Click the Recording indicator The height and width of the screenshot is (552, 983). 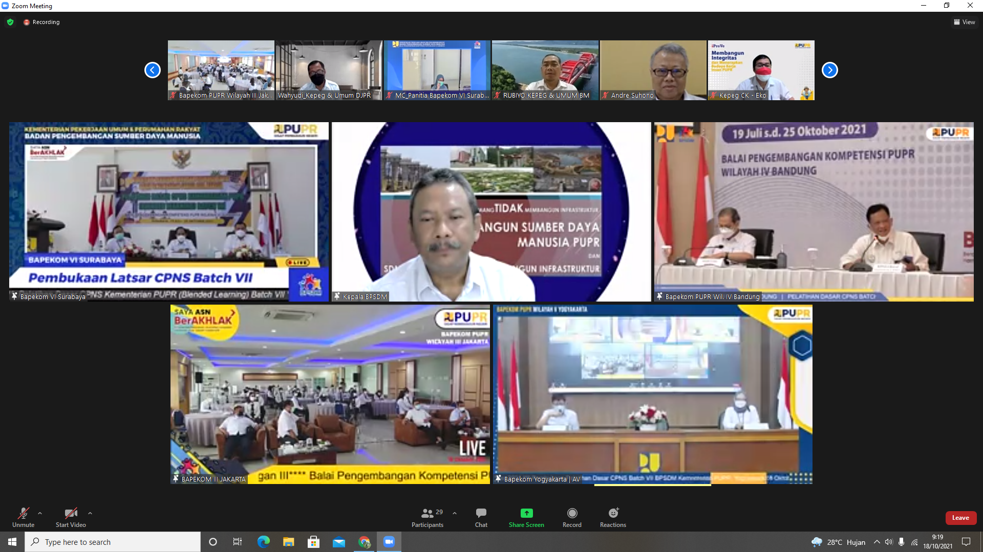pyautogui.click(x=41, y=22)
